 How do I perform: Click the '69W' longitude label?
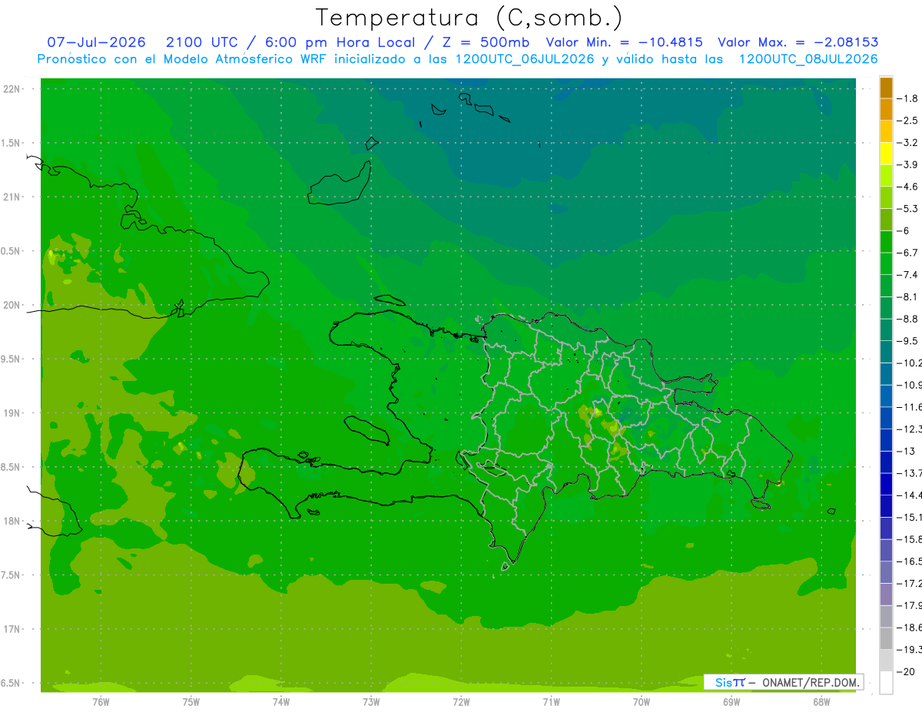(731, 701)
